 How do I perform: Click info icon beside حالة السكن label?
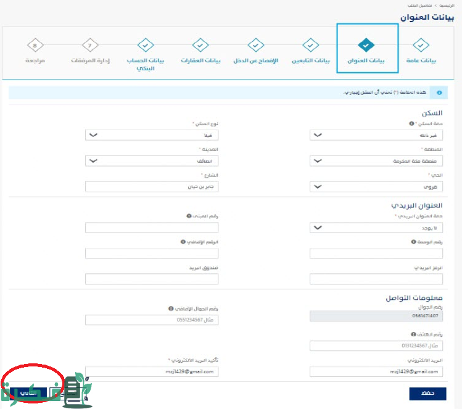[411, 123]
